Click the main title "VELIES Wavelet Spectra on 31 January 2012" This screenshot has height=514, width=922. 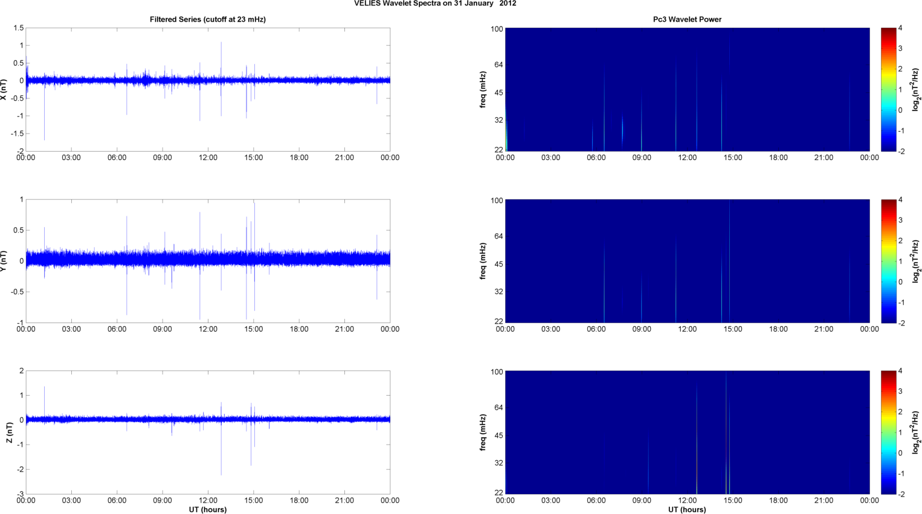click(x=435, y=4)
